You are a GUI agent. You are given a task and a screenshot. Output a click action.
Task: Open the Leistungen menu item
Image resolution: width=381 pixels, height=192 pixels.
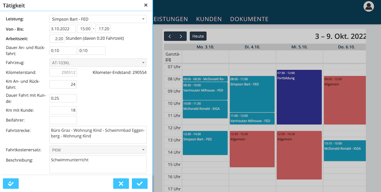coord(170,19)
